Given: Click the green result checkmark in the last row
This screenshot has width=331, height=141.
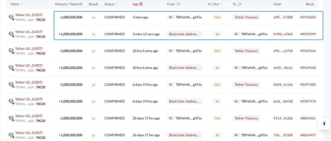Looking at the screenshot, I should pos(94,135).
